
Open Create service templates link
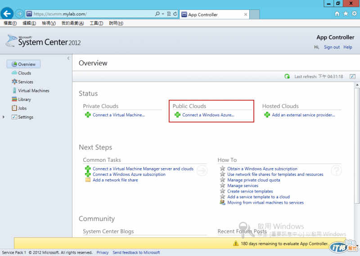[x=250, y=191]
